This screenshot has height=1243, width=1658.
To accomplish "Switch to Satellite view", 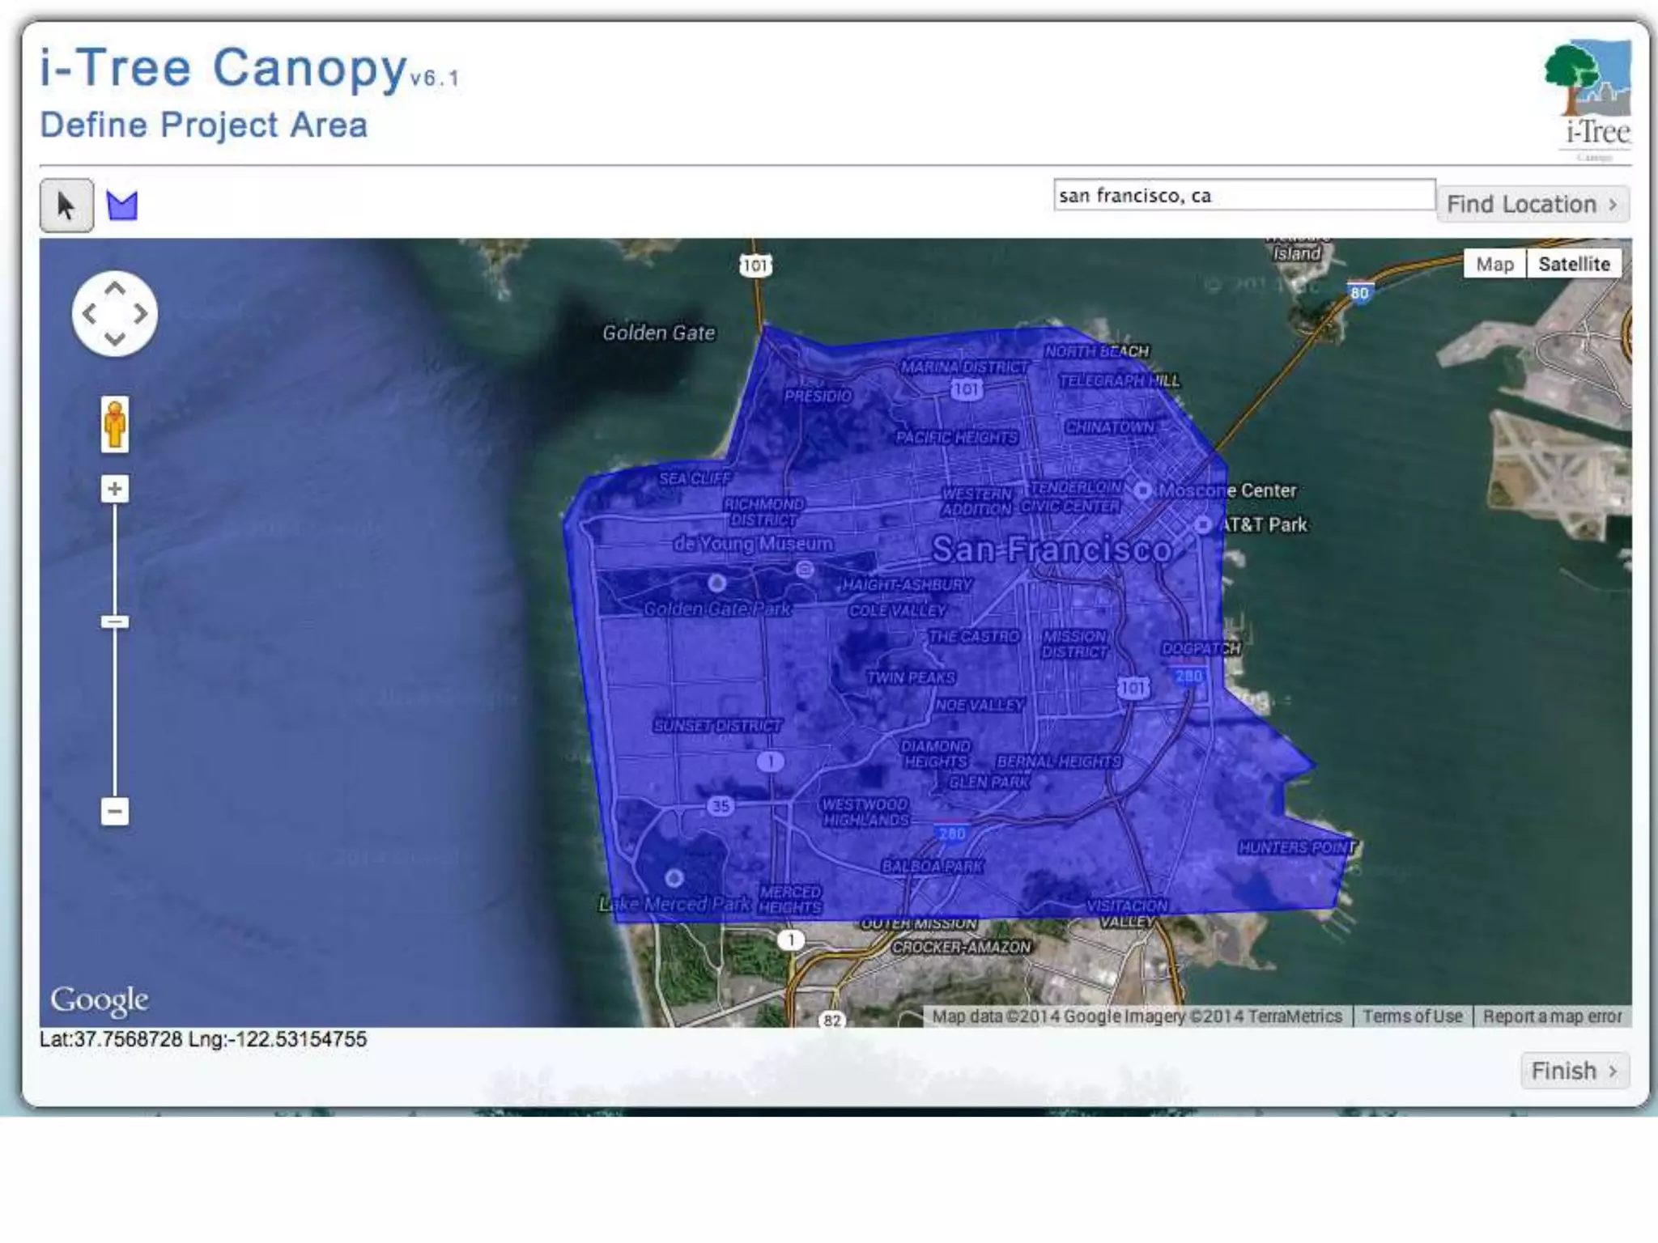I will [x=1574, y=265].
